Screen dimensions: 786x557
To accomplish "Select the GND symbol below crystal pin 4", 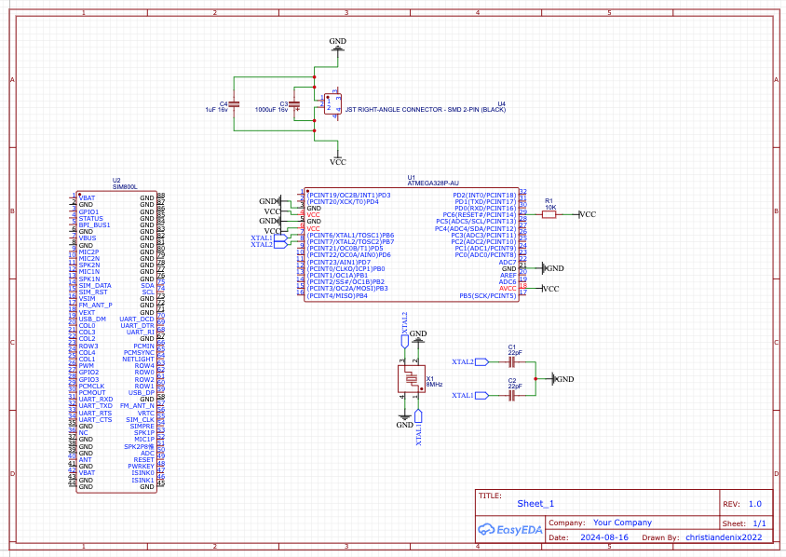I will coord(404,421).
